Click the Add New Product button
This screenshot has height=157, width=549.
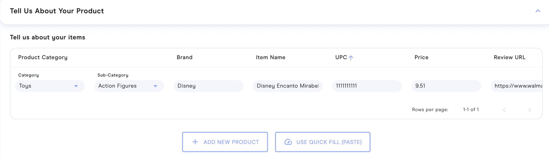click(225, 142)
